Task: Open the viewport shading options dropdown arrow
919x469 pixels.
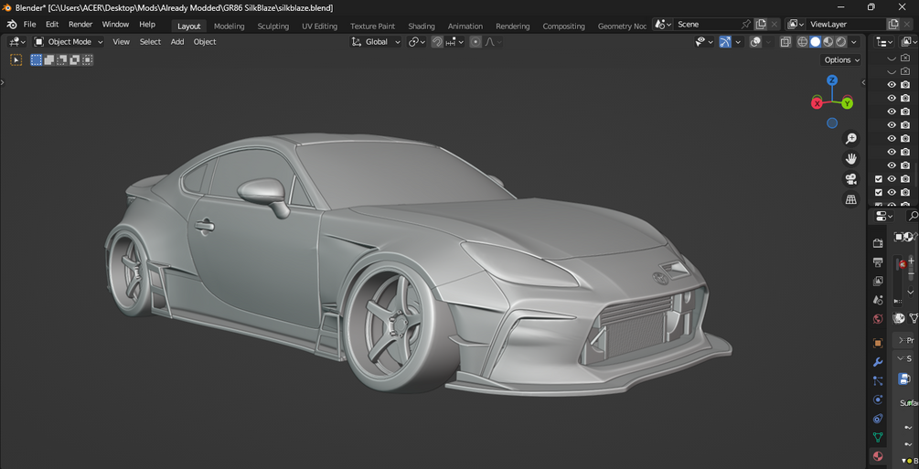Action: tap(854, 42)
